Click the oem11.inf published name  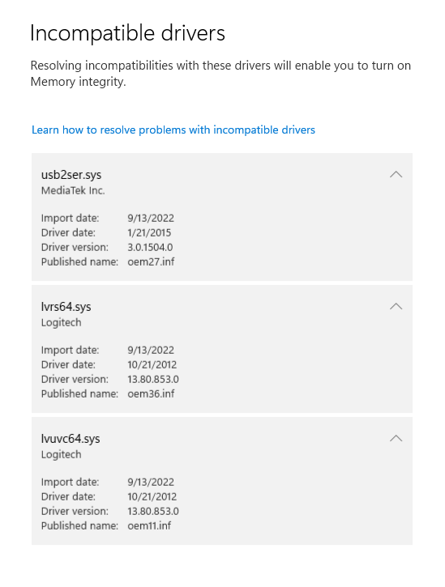point(149,525)
